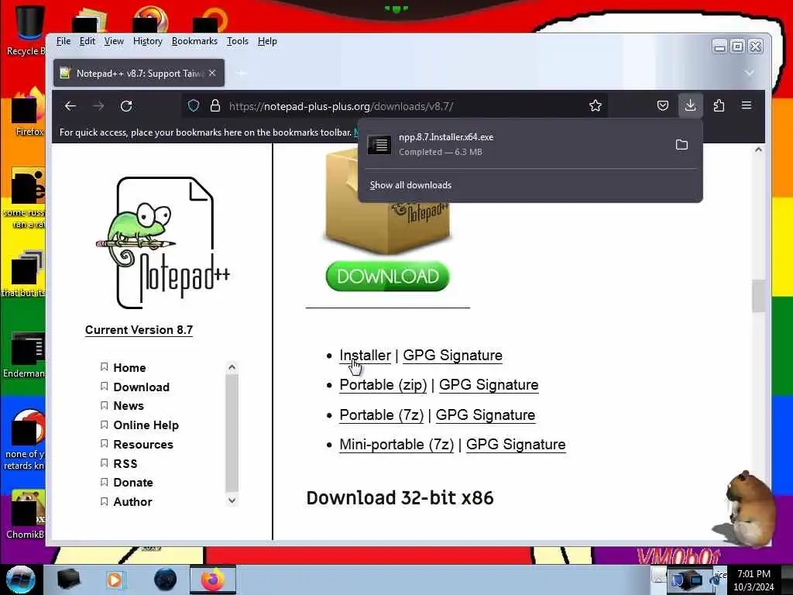The height and width of the screenshot is (595, 793).
Task: Open the Firefox hamburger application menu
Action: point(747,105)
